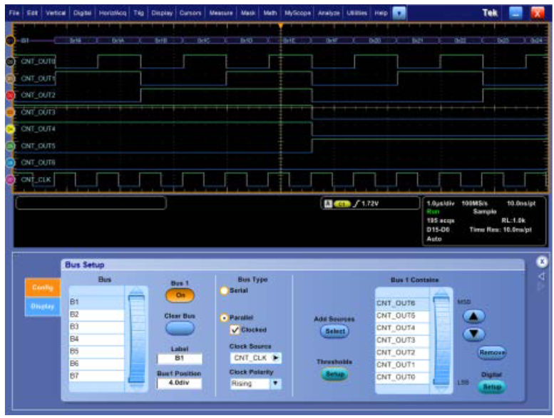Move source up toward MSB arrow
The height and width of the screenshot is (418, 554).
pyautogui.click(x=474, y=317)
